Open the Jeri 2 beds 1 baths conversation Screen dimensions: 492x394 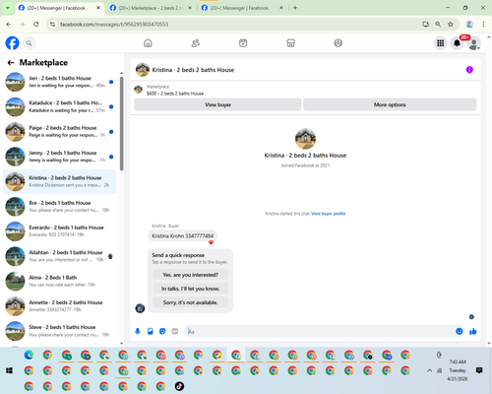coord(59,82)
